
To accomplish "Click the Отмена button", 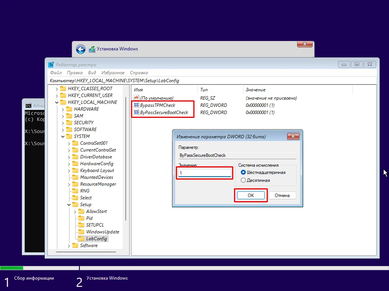I will 282,196.
